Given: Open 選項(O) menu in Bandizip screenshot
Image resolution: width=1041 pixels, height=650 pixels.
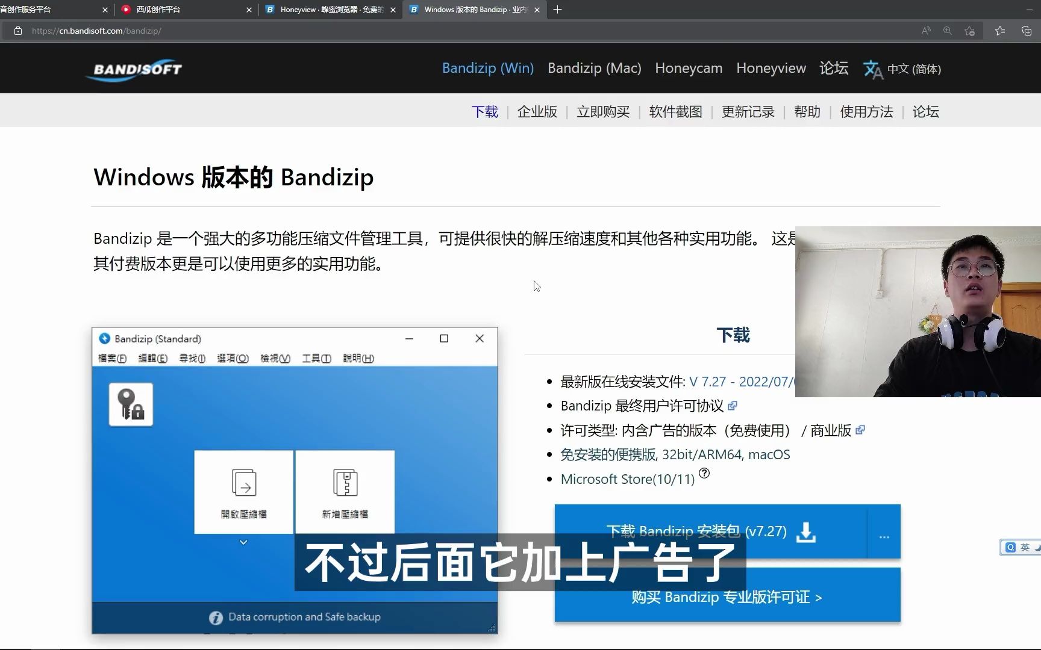Looking at the screenshot, I should (x=233, y=358).
